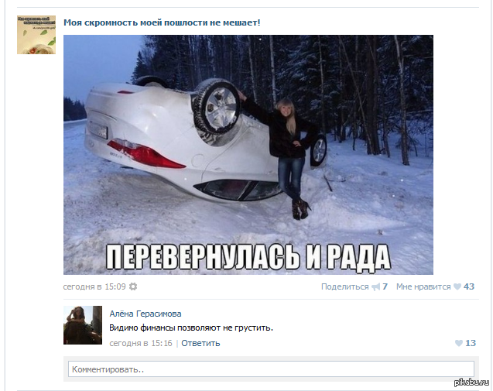Show who liked via count 43

pos(469,286)
